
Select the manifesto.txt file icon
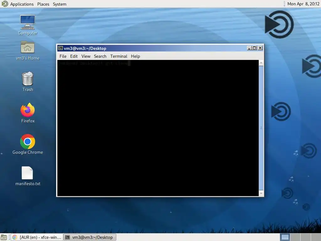click(x=28, y=176)
